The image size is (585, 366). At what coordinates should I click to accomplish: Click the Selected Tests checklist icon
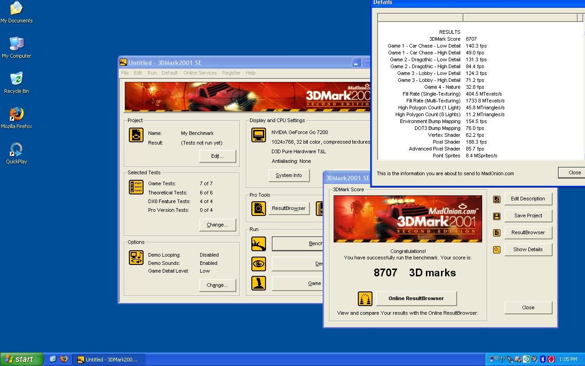click(136, 187)
